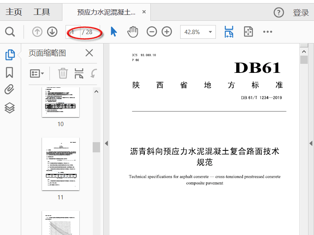This screenshot has height=235, width=314.
Task: Click the P 66 classification text
Action: tap(135, 60)
